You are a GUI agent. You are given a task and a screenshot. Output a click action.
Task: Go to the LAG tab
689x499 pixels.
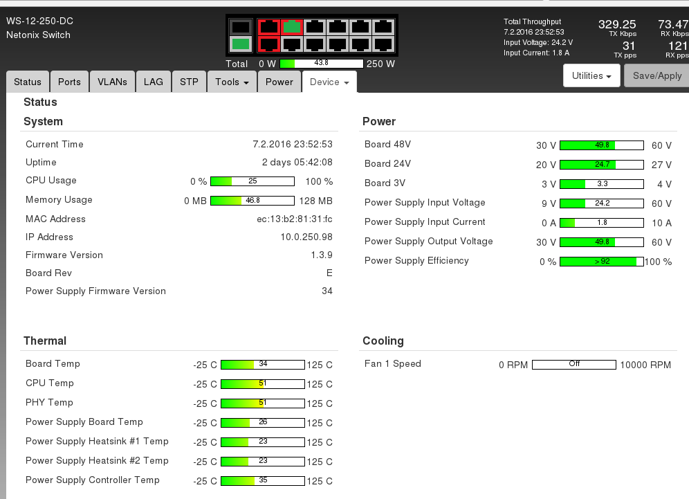pos(154,82)
